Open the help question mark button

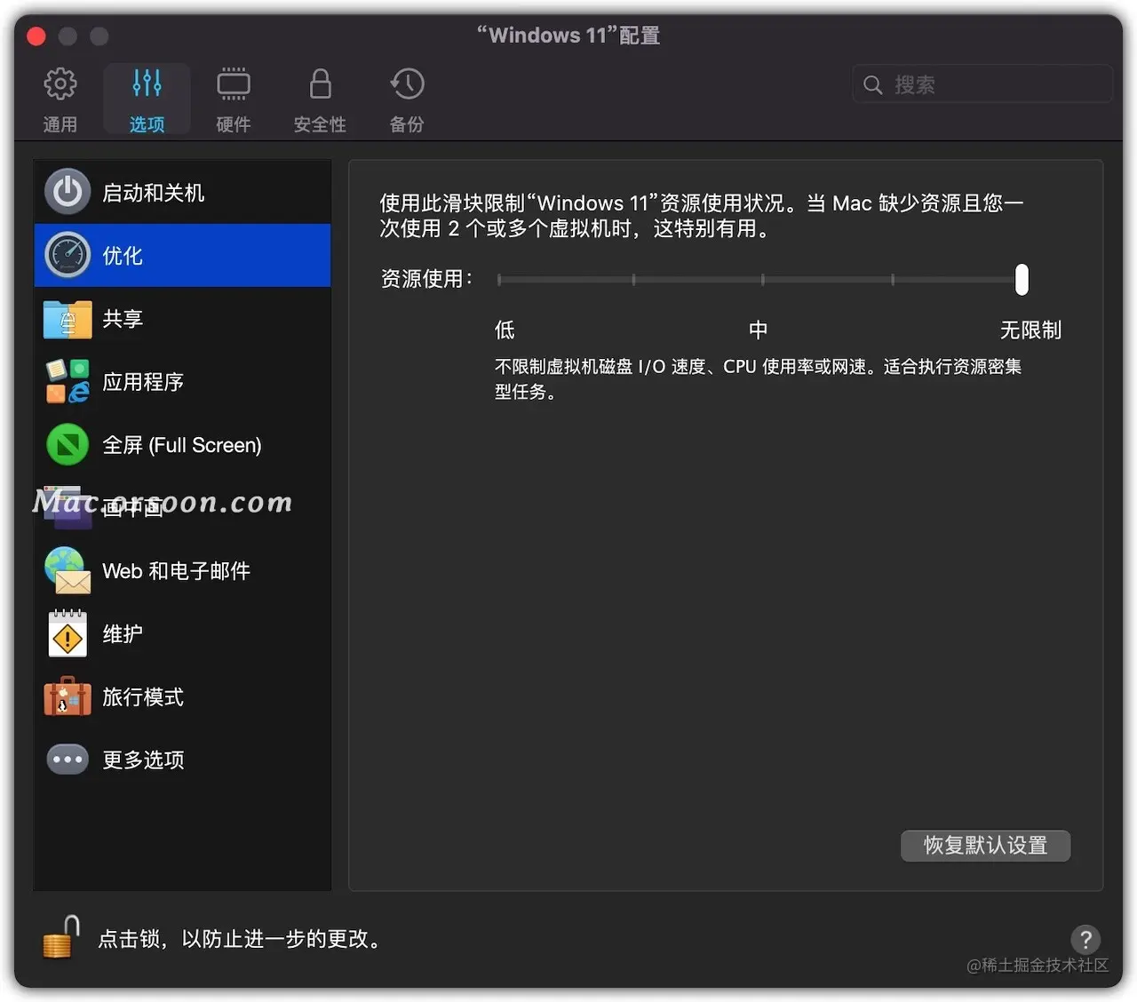tap(1085, 939)
